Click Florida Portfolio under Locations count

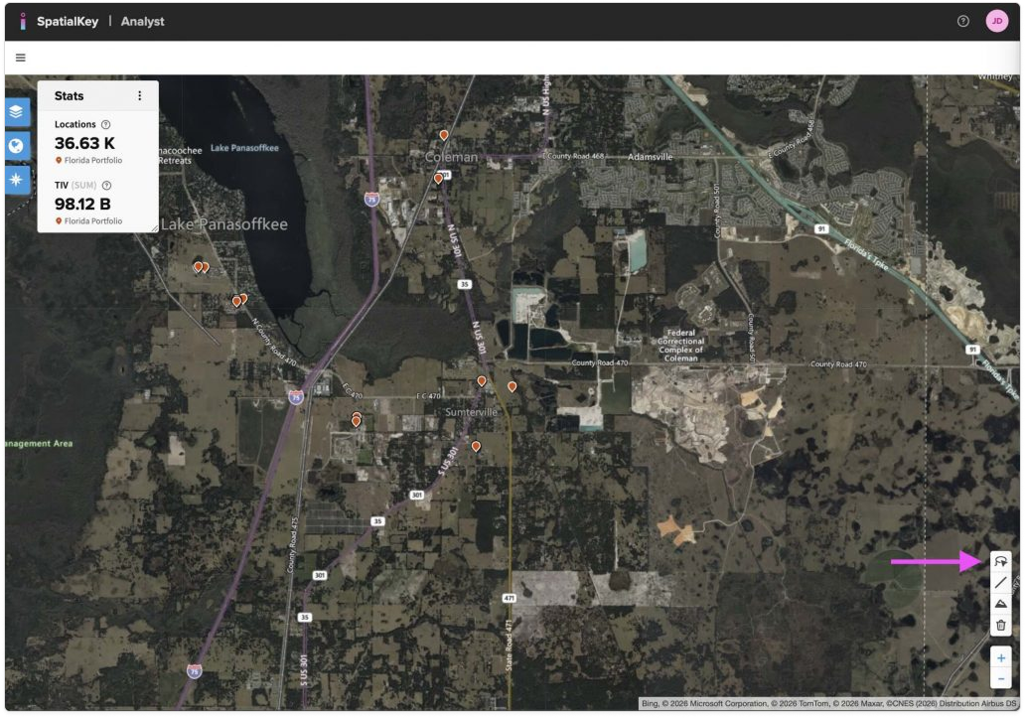tap(93, 161)
